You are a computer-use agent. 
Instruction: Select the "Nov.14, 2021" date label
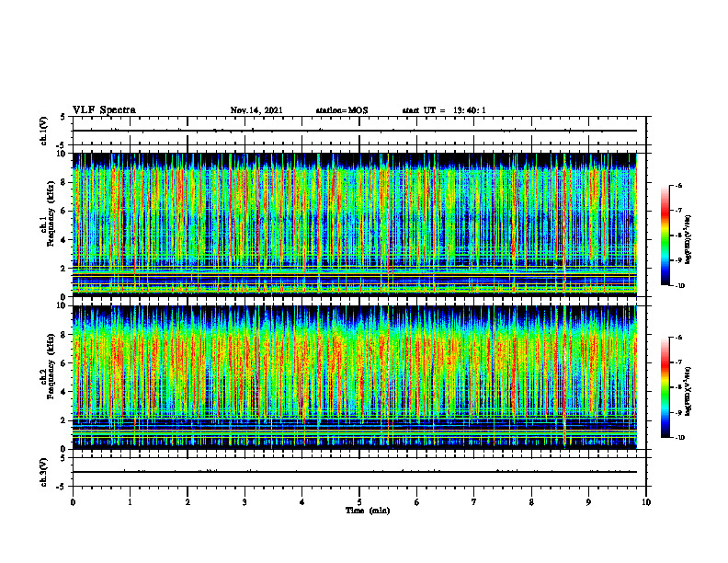256,110
